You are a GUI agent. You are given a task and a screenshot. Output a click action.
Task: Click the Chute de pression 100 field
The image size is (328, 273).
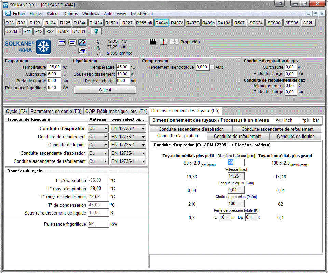click(236, 204)
